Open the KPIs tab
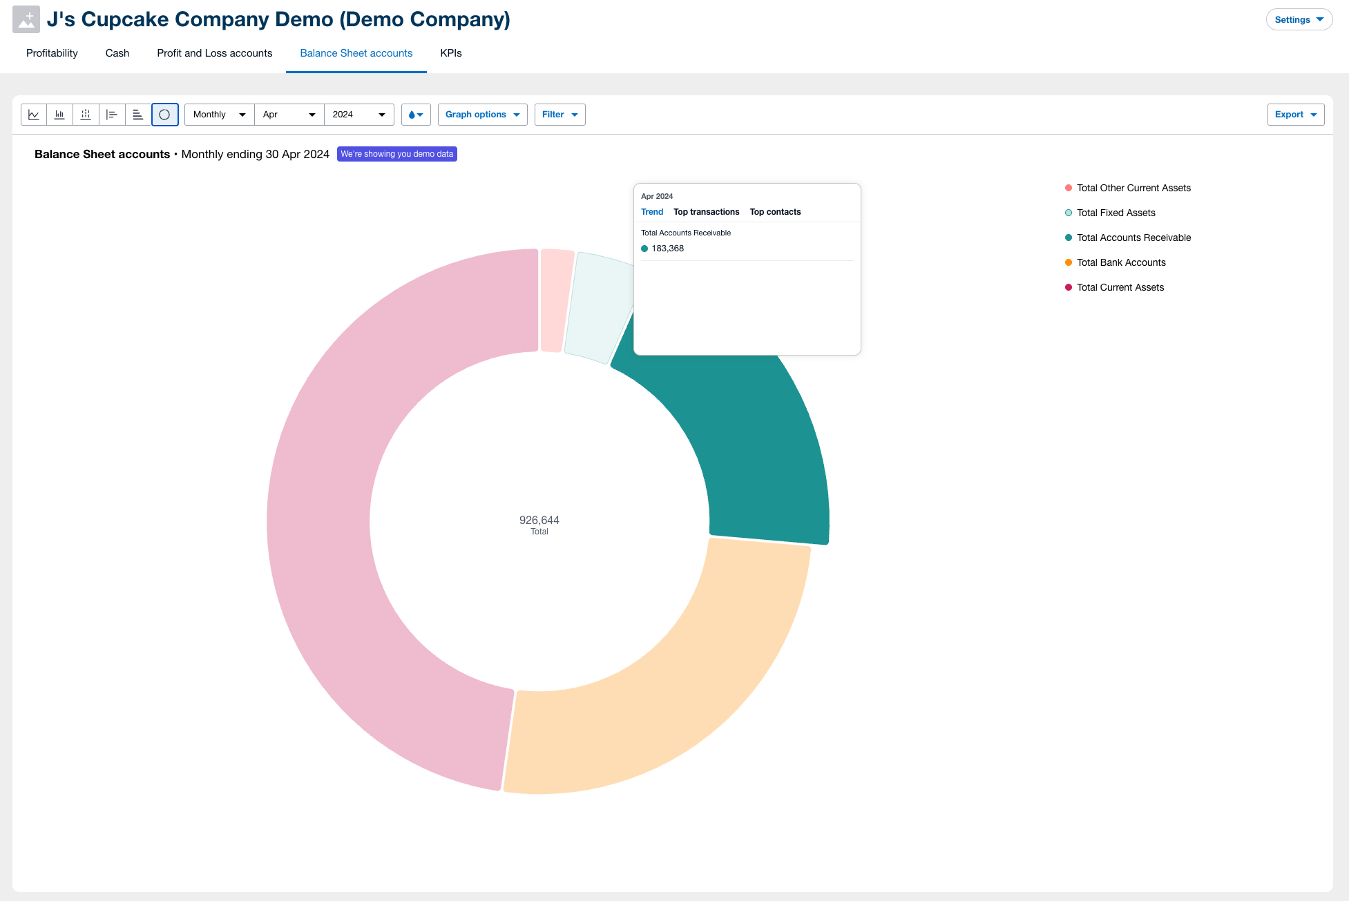Viewport: 1349px width, 901px height. coord(450,53)
